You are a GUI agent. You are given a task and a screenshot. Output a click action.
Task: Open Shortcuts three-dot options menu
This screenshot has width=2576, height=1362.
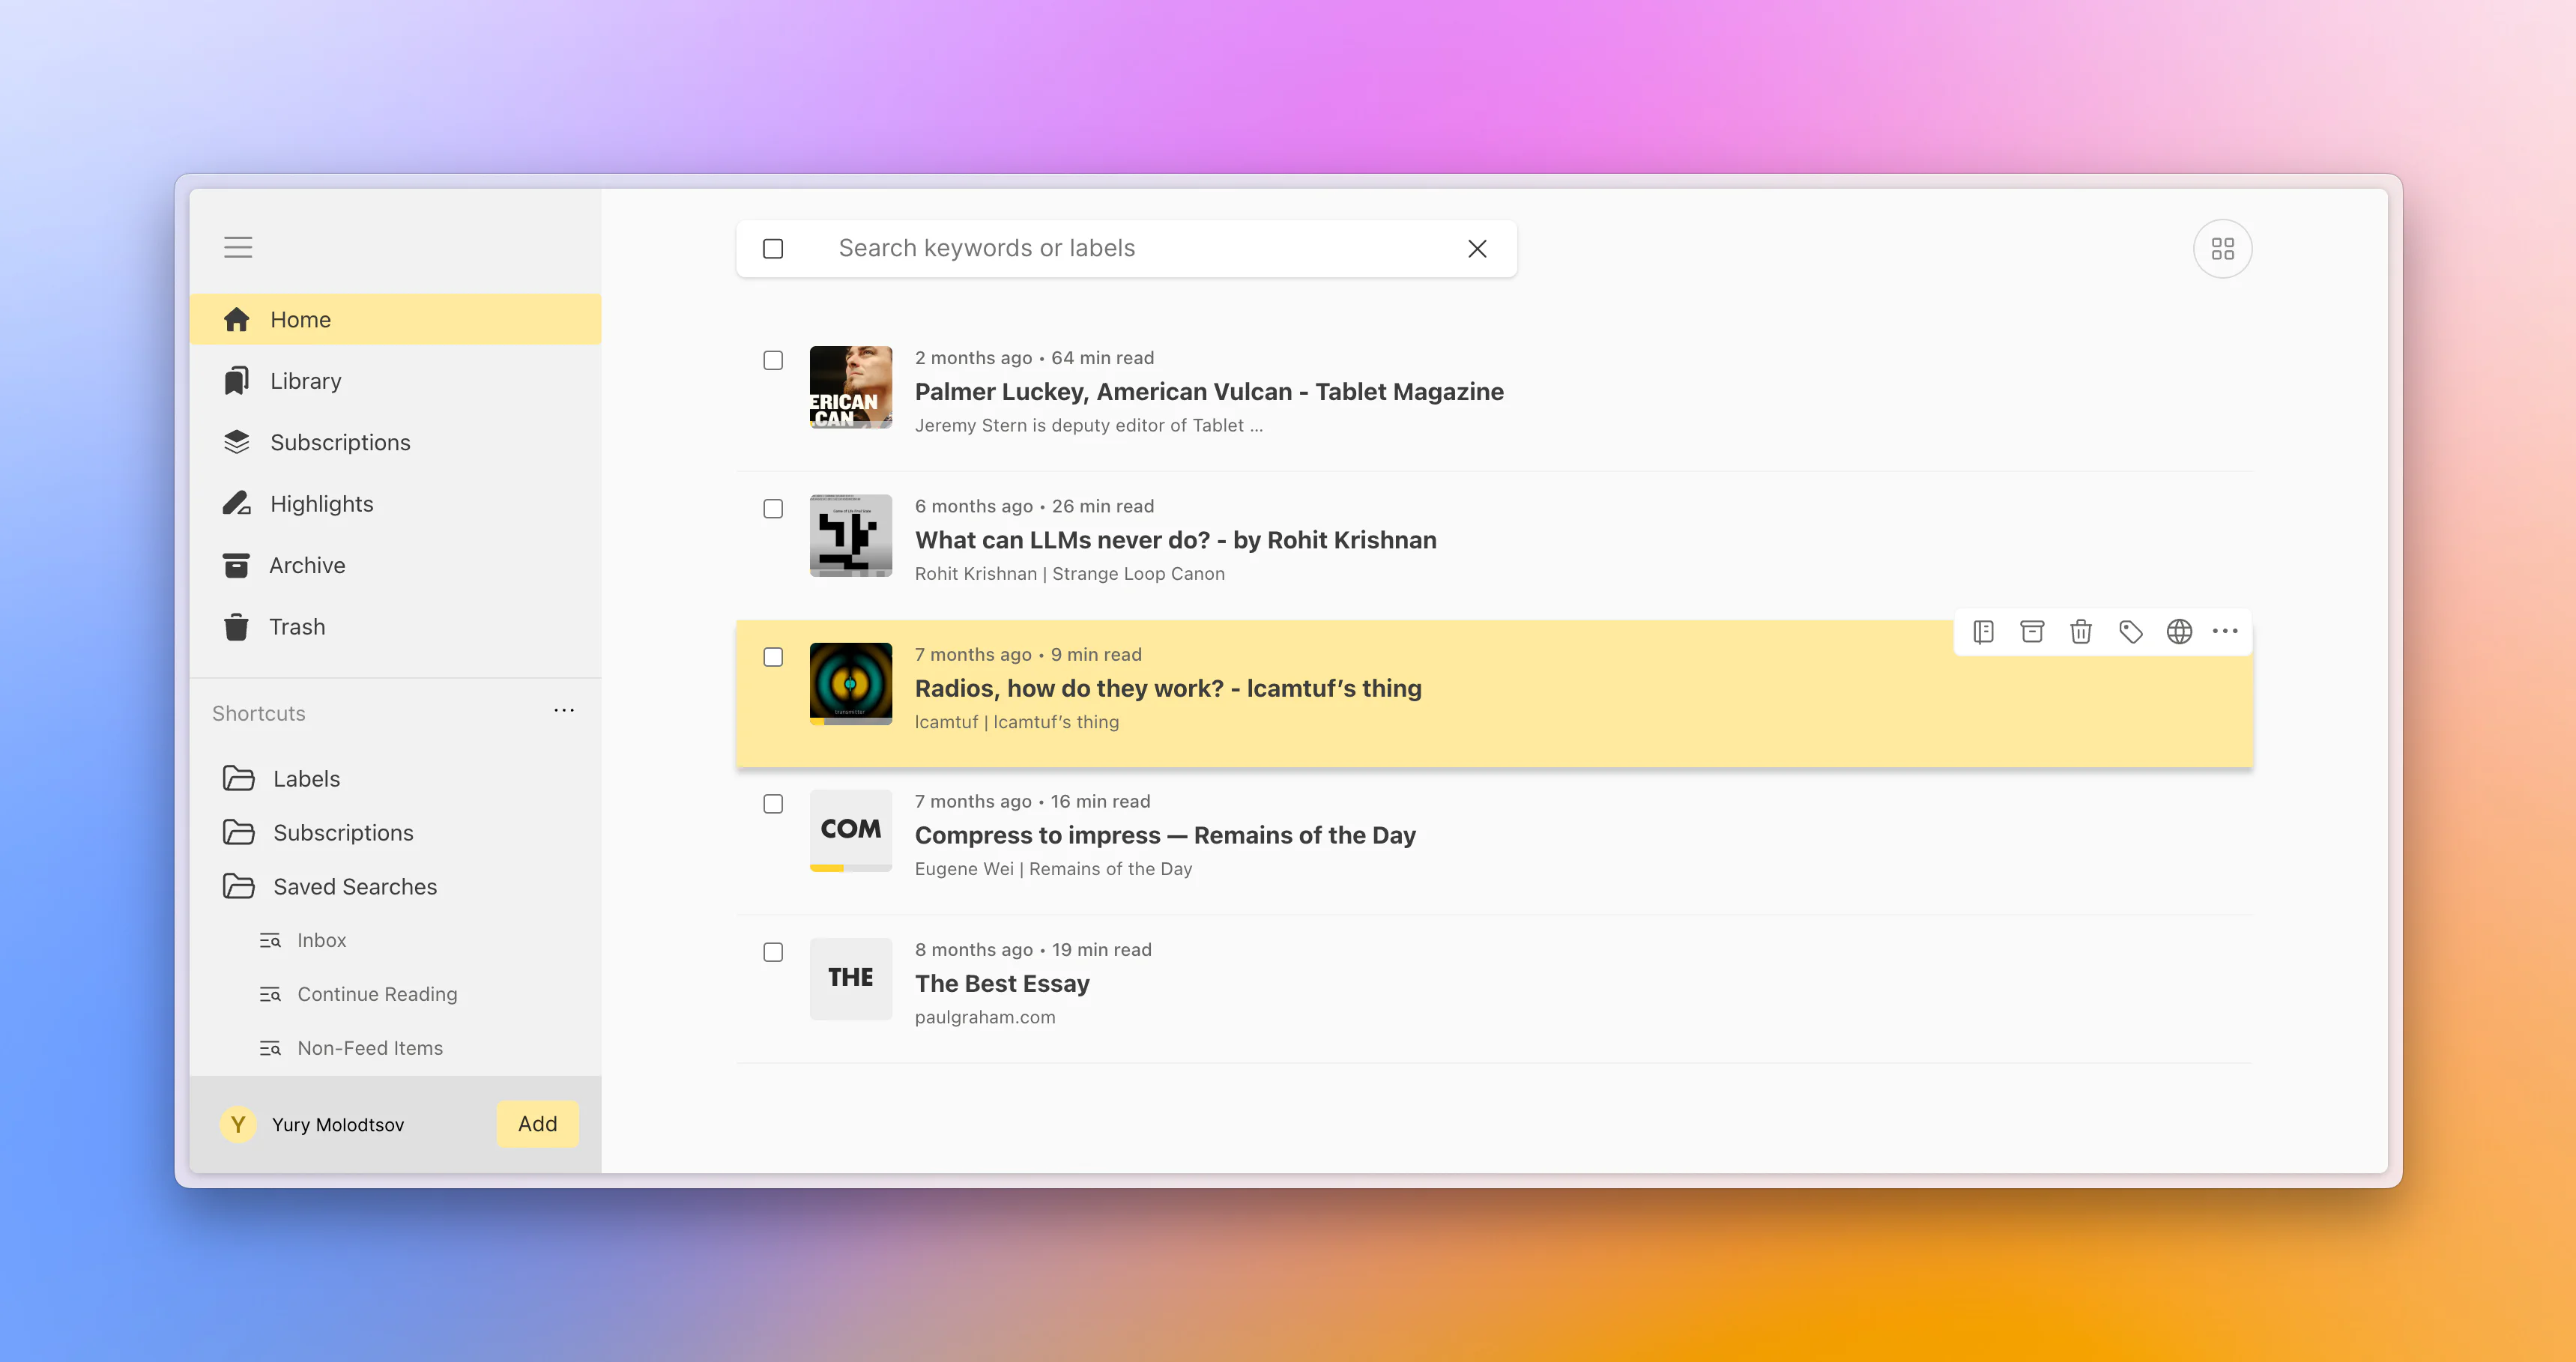click(564, 711)
